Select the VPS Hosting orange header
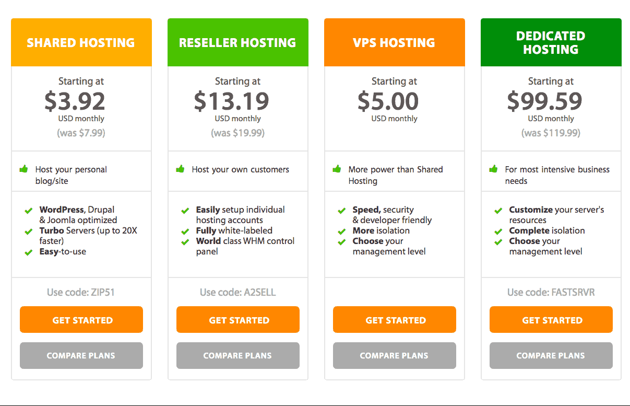The image size is (630, 406). [395, 42]
